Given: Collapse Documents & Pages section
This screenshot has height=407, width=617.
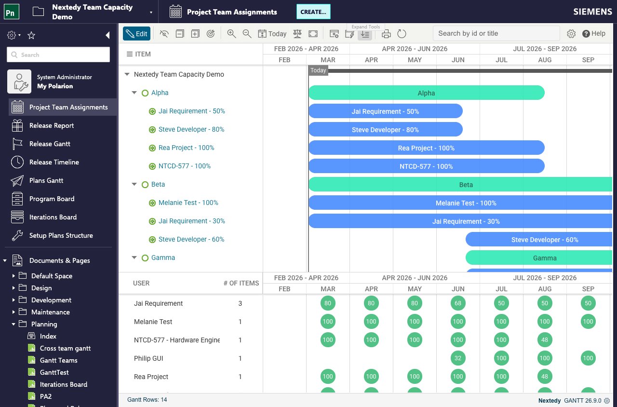Looking at the screenshot, I should pos(5,260).
